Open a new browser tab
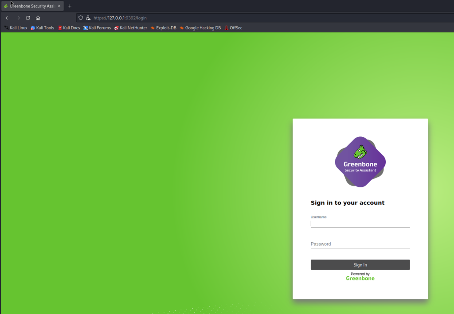 70,6
